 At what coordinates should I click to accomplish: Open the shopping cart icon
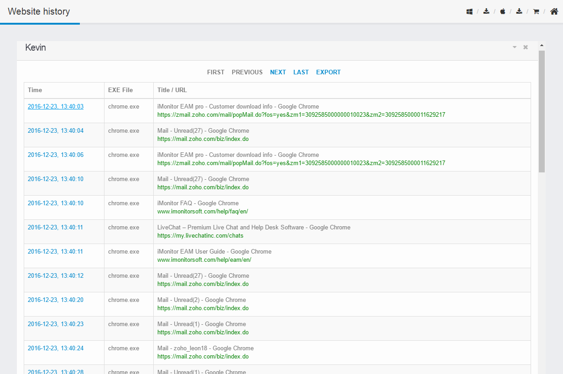536,11
